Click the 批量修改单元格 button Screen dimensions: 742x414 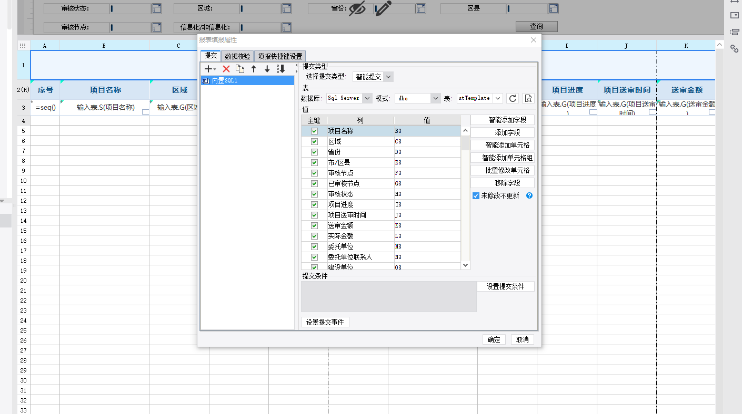[503, 170]
